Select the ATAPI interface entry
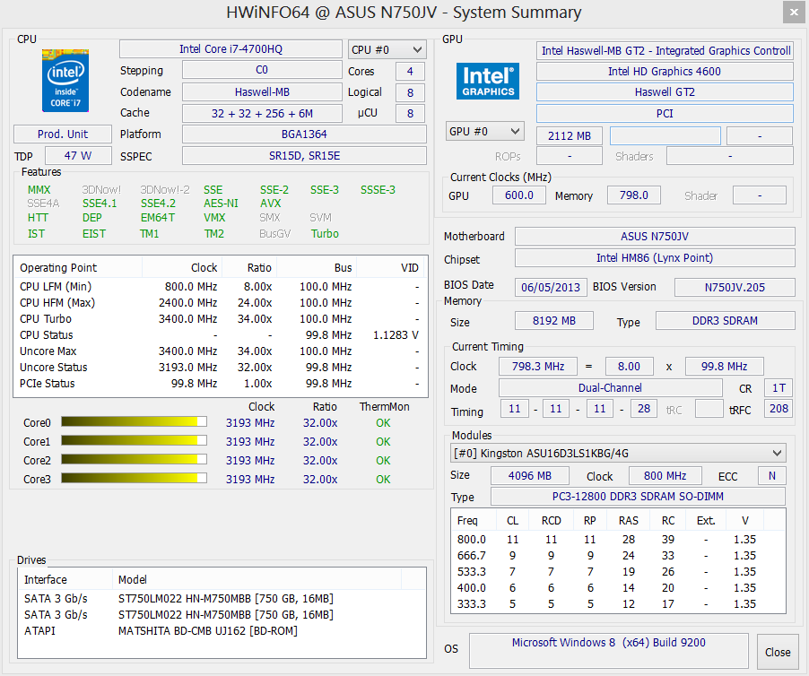The width and height of the screenshot is (809, 676). point(39,631)
